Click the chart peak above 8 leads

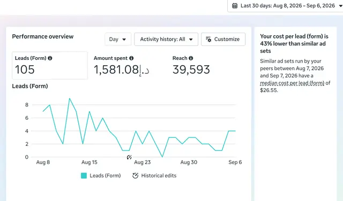[70, 98]
